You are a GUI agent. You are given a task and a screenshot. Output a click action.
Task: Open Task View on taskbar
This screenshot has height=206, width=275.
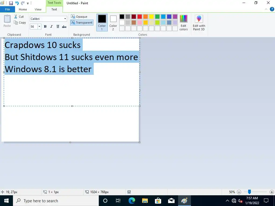(x=118, y=201)
